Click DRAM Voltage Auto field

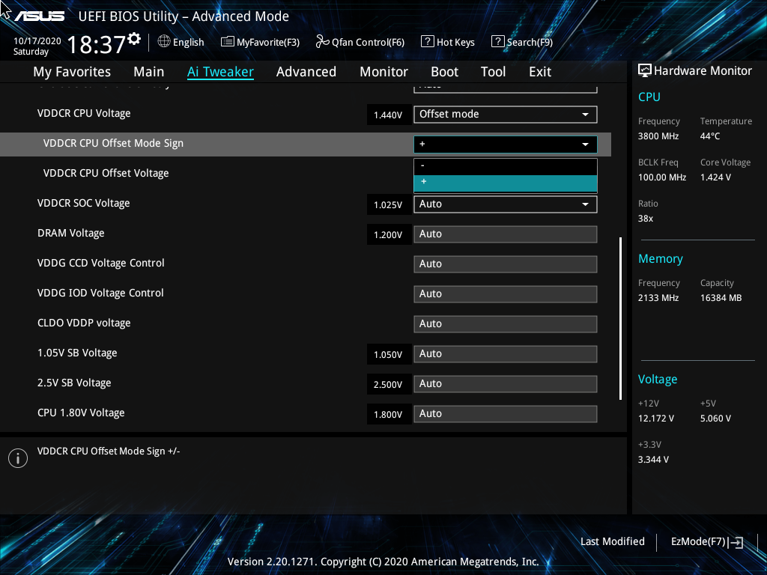(x=506, y=234)
